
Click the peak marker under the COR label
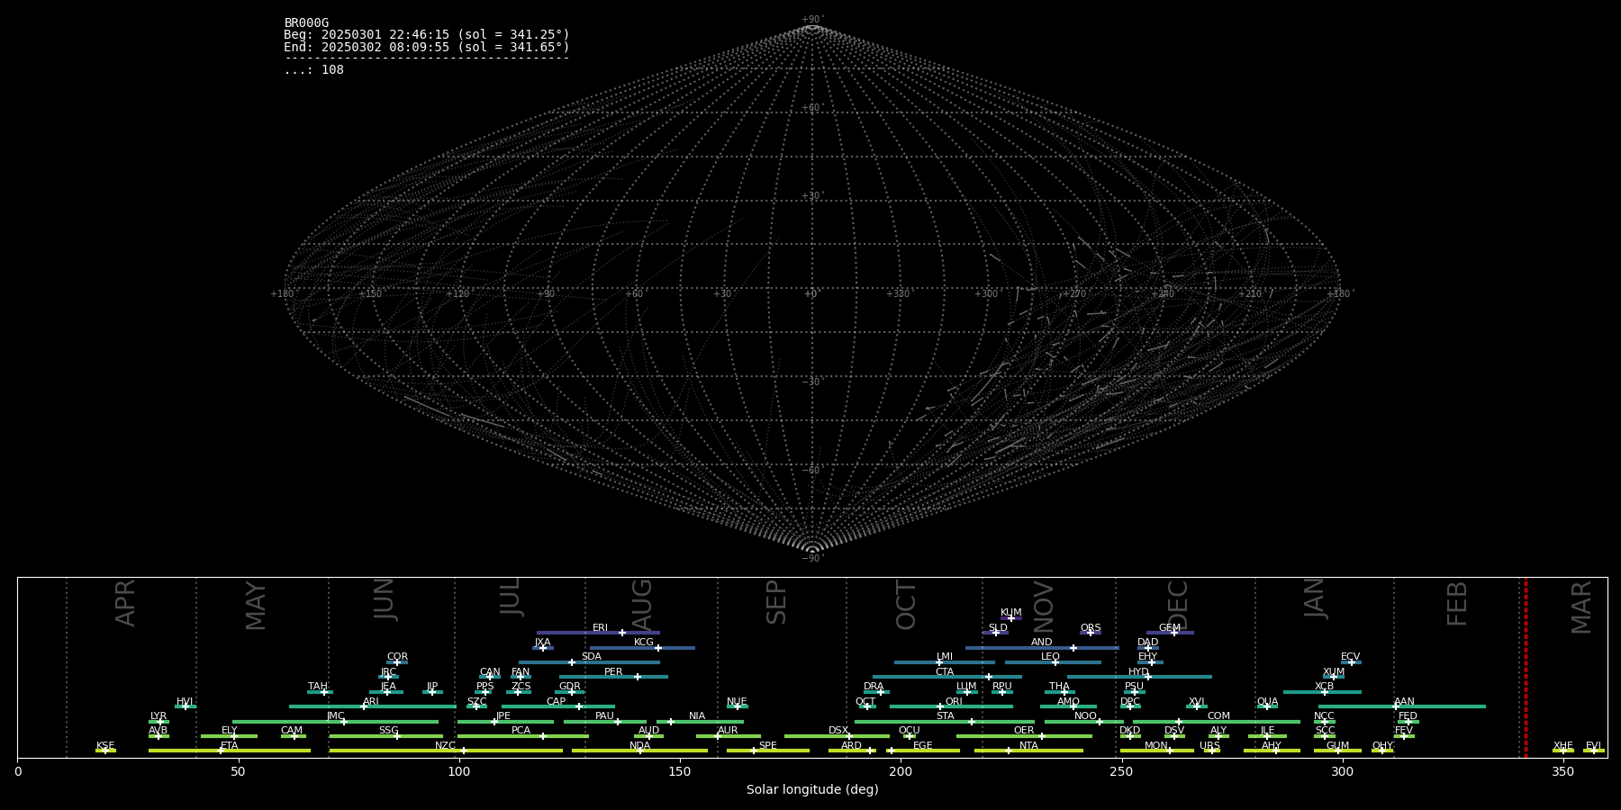[397, 662]
